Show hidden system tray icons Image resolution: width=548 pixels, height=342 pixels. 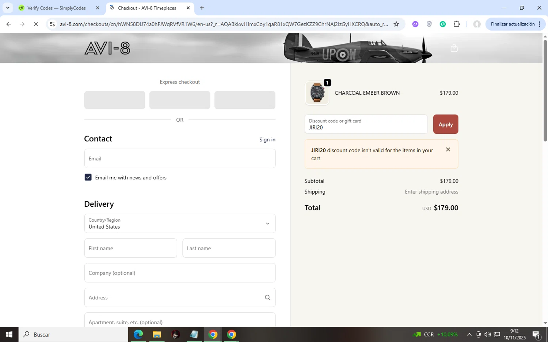(x=469, y=334)
